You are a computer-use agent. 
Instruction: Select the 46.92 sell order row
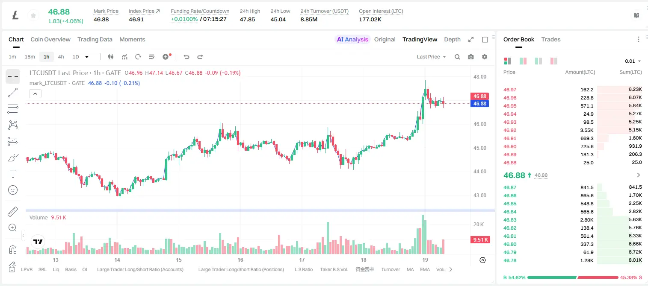tap(572, 130)
